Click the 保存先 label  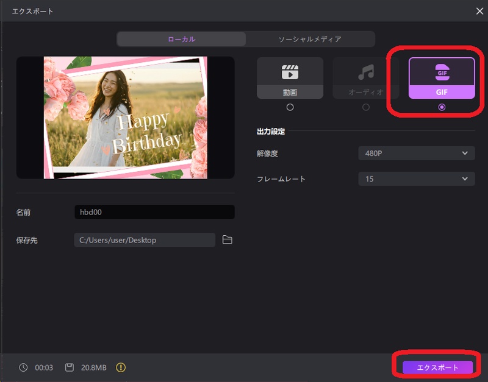coord(27,240)
